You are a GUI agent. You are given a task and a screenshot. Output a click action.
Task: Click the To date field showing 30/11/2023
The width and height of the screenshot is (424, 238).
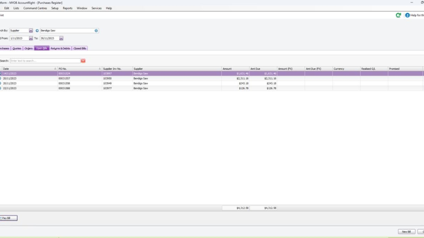pos(50,38)
